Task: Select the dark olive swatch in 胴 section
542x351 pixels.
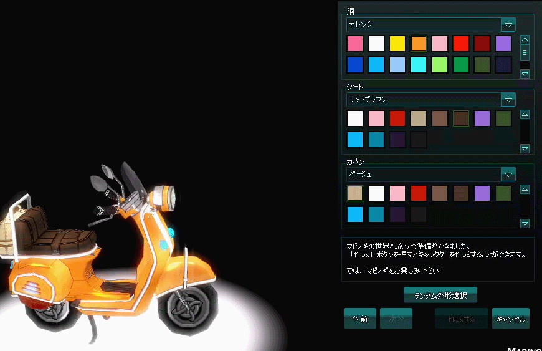Action: click(x=482, y=65)
